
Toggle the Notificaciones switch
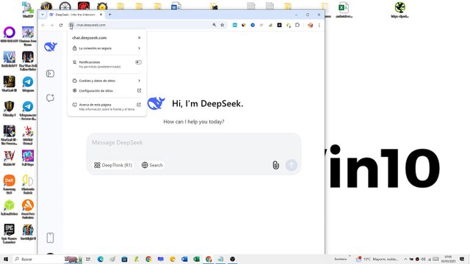(x=138, y=62)
